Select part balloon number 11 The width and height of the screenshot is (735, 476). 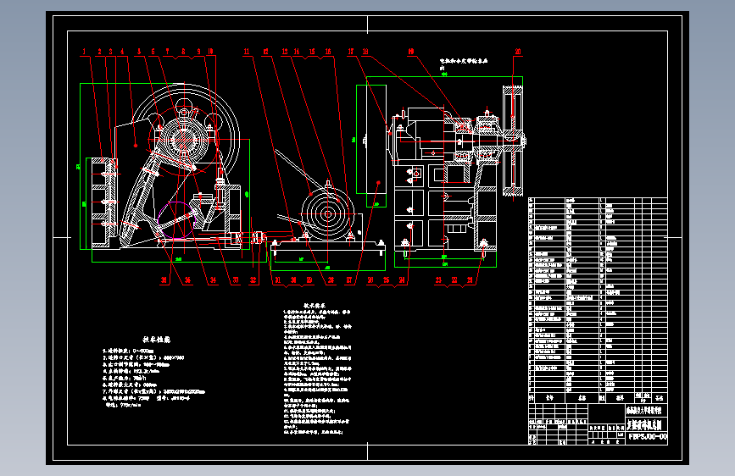coord(247,52)
